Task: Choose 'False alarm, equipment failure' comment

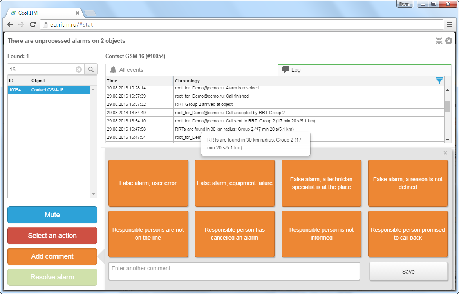Action: (235, 183)
